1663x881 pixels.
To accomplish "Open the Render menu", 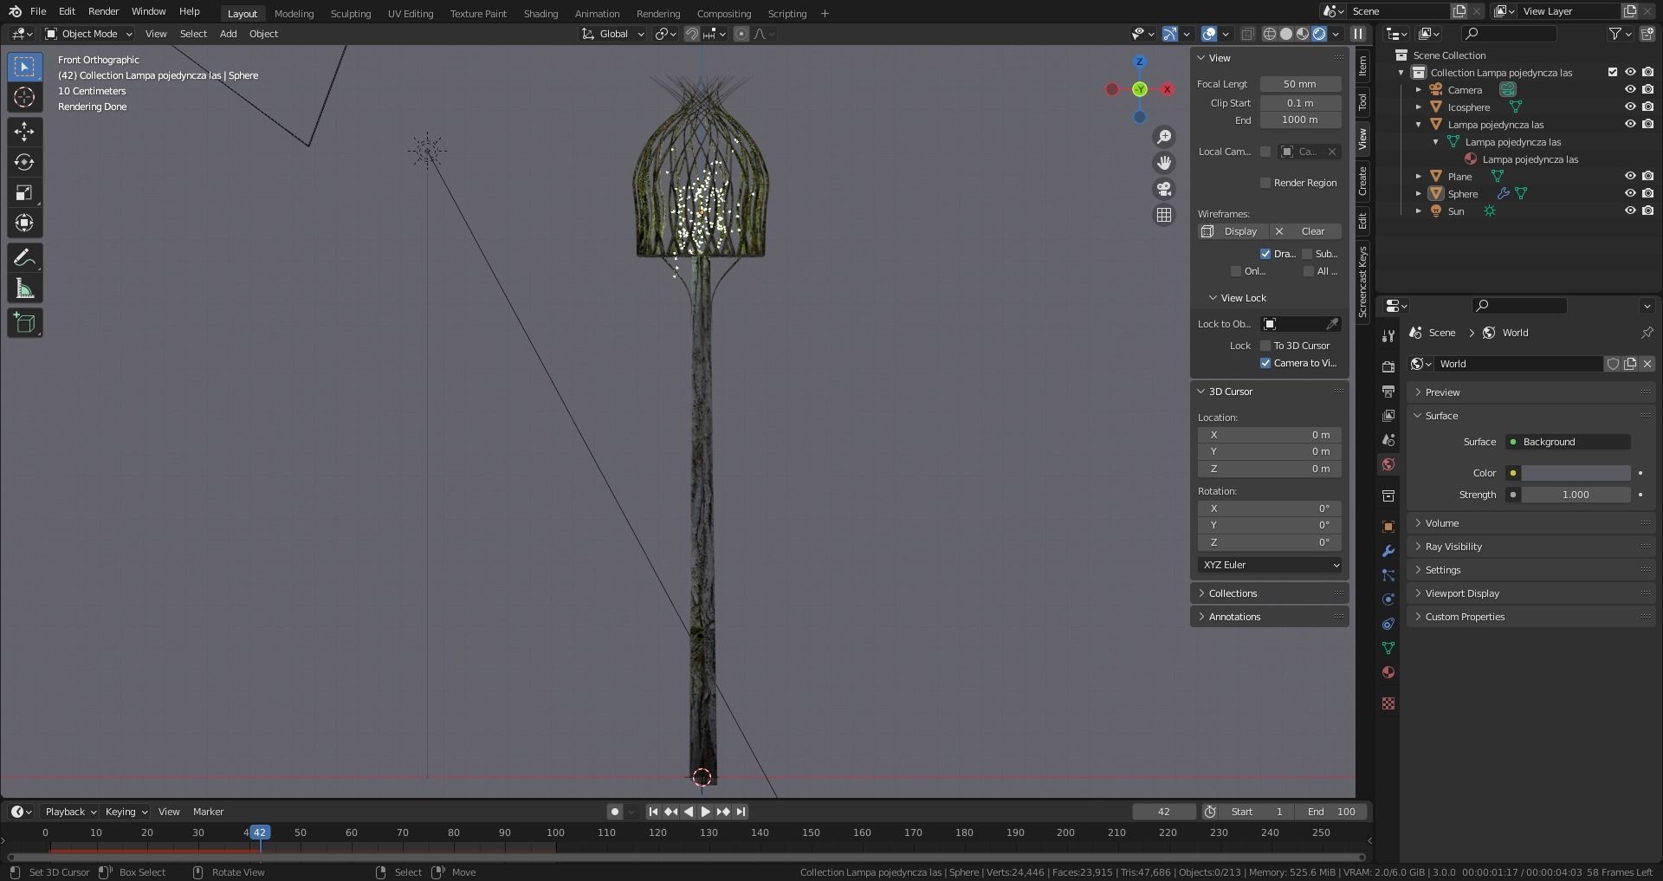I will (x=103, y=11).
